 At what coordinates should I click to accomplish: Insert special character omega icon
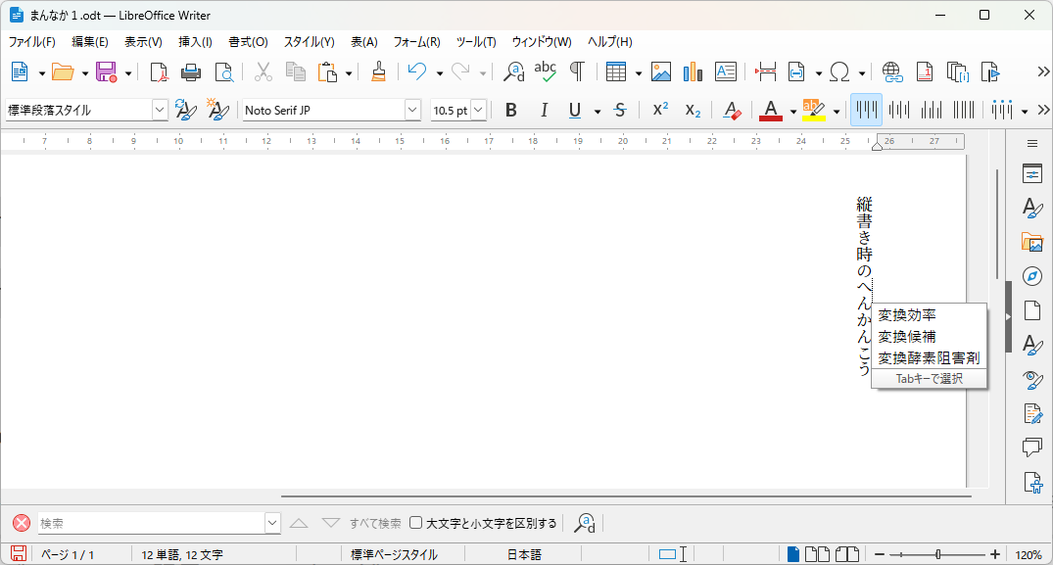tap(839, 71)
